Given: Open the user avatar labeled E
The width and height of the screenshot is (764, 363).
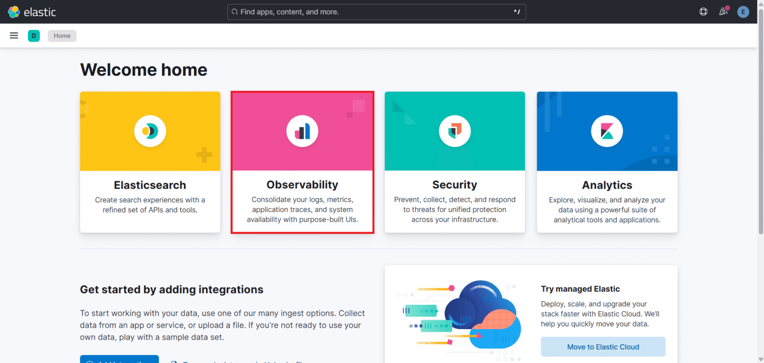Looking at the screenshot, I should (x=743, y=11).
